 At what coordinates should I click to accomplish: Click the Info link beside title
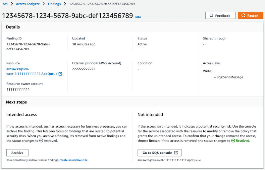[x=138, y=17]
